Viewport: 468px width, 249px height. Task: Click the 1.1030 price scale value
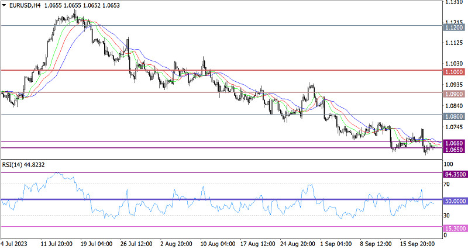454,64
